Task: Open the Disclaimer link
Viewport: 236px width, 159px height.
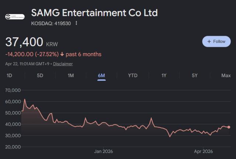Action: tap(63, 64)
